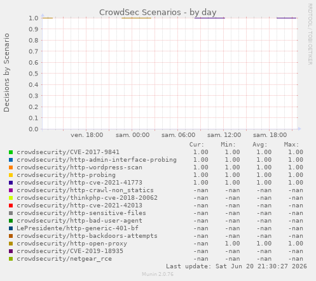Click the Cur value of http-open-proxy row
316x281 pixels.
201,244
